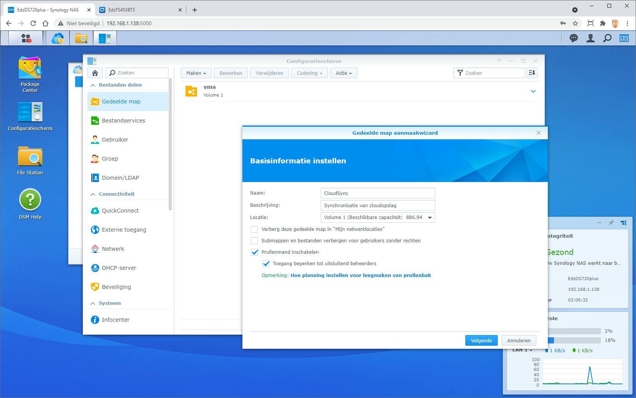Open the Maken dropdown button
The width and height of the screenshot is (636, 398).
click(196, 73)
